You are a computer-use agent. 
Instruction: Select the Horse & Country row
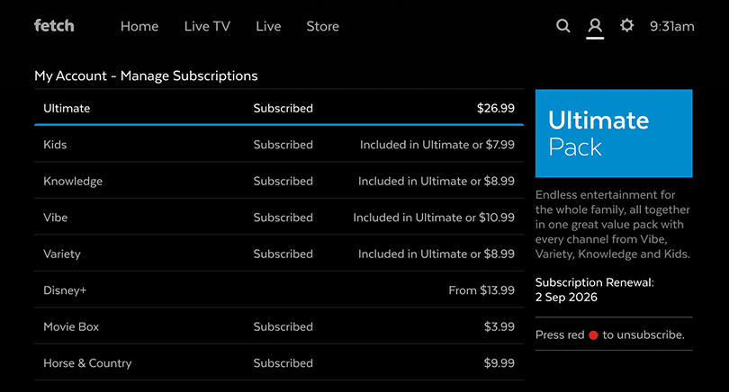(279, 362)
